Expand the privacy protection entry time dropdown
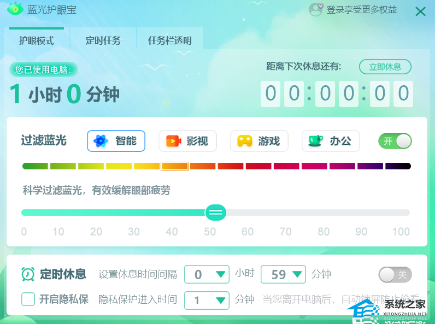 coord(207,300)
